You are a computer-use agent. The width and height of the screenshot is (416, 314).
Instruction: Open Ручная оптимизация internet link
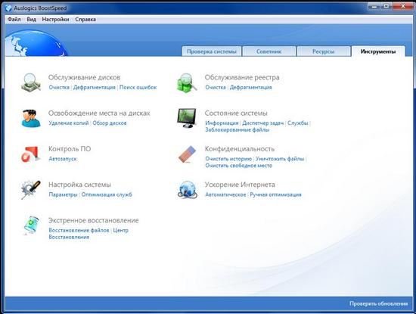(x=275, y=194)
